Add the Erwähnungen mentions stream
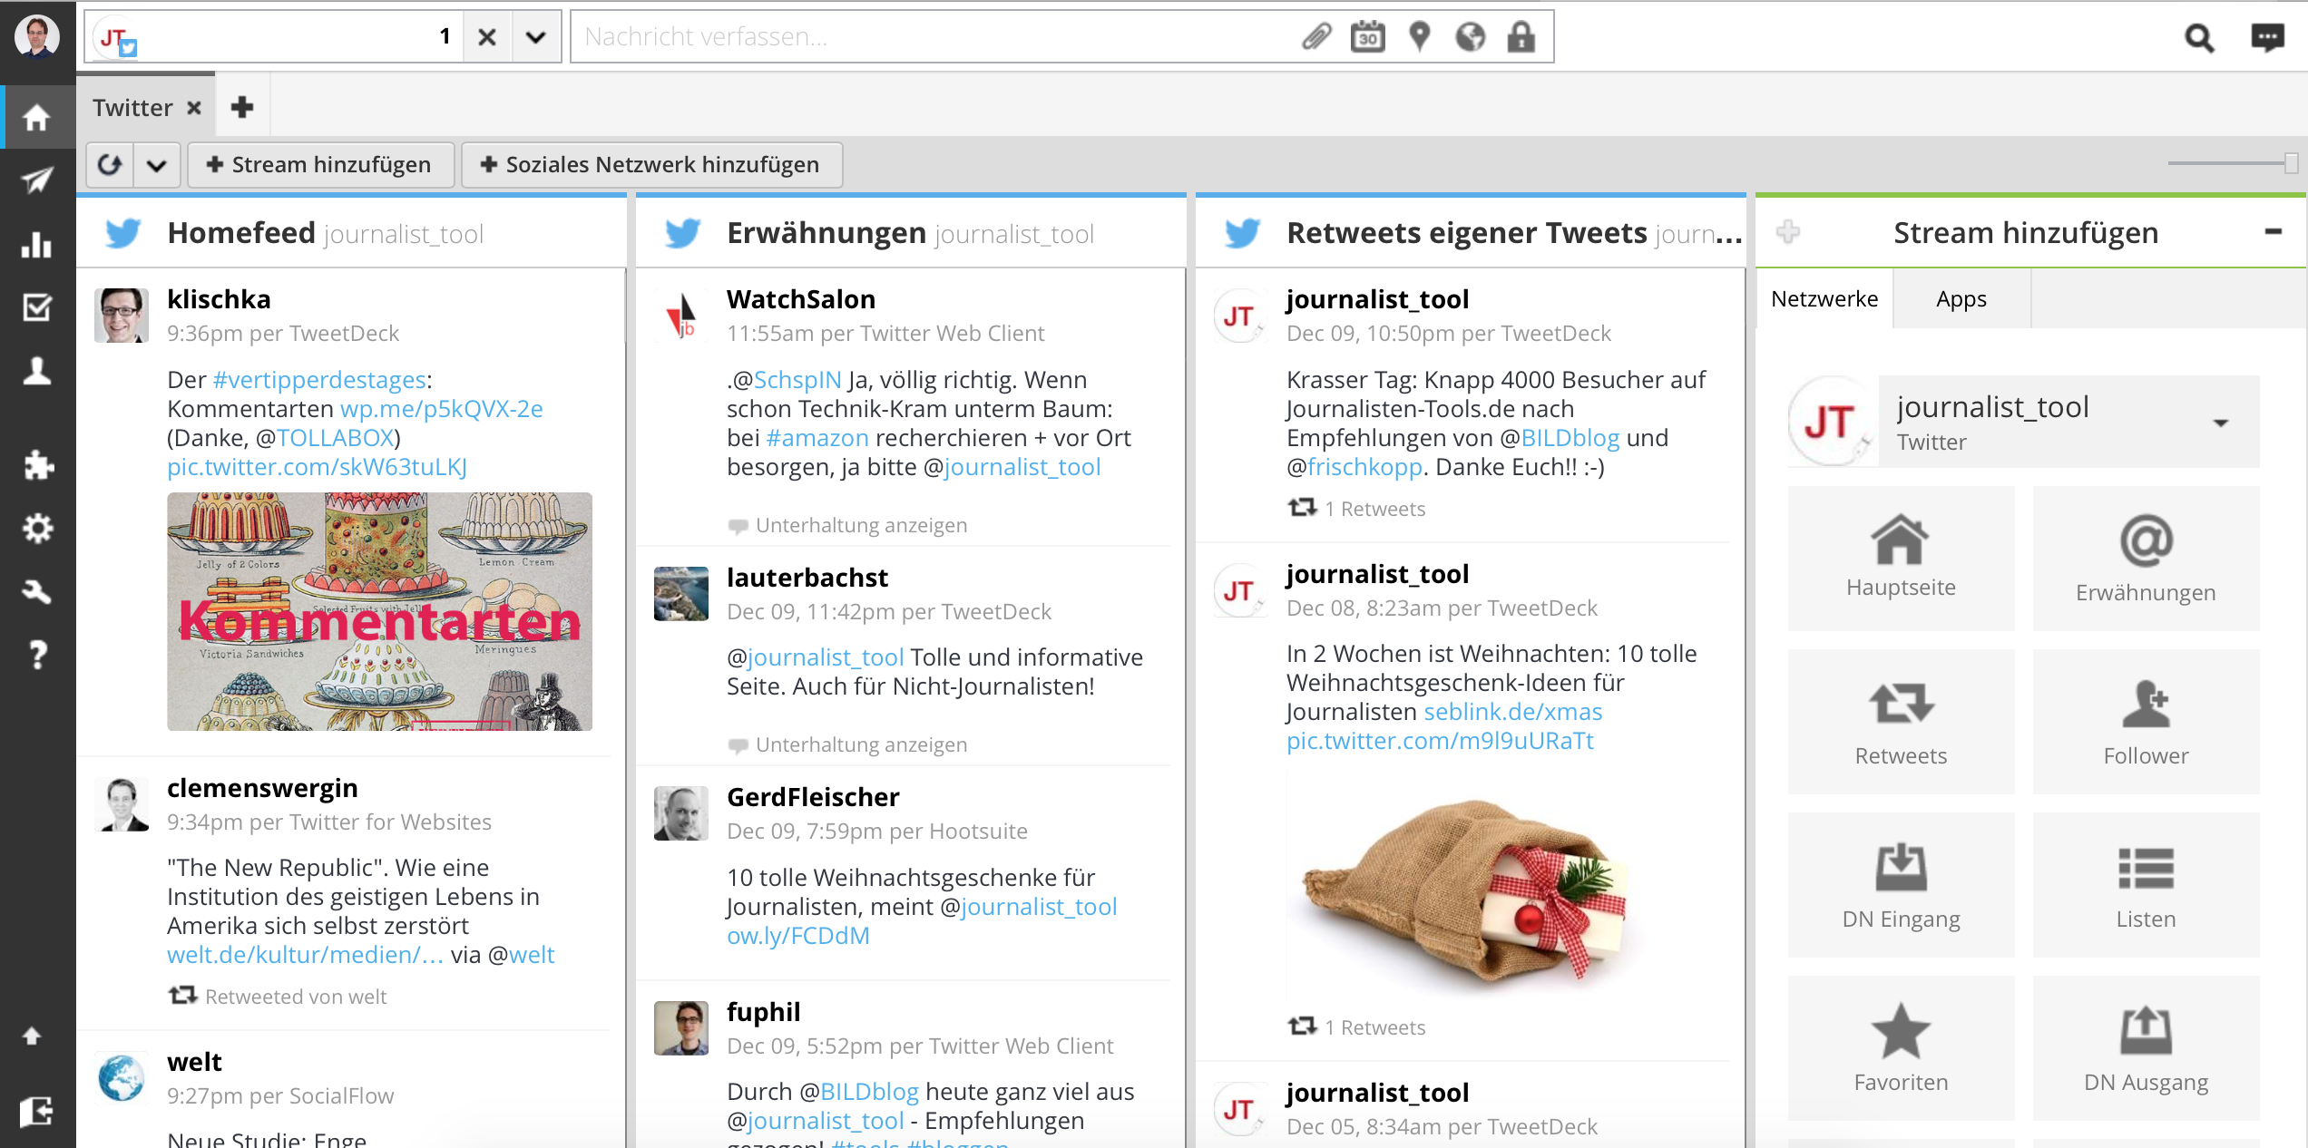The width and height of the screenshot is (2308, 1148). [2146, 558]
